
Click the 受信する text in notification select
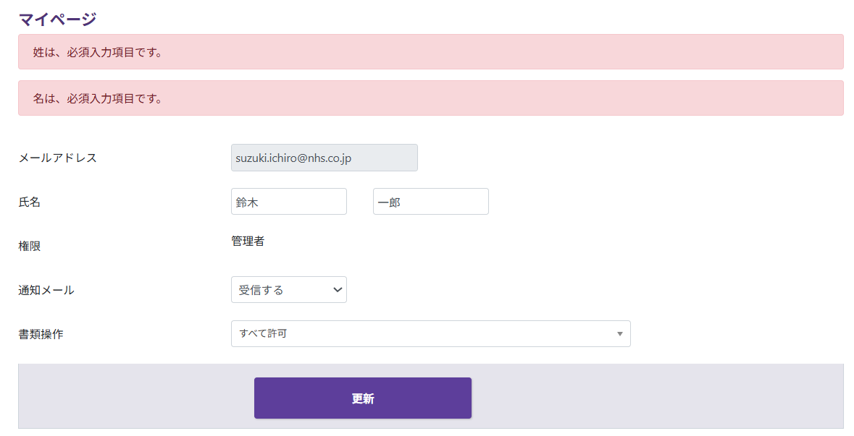[261, 290]
